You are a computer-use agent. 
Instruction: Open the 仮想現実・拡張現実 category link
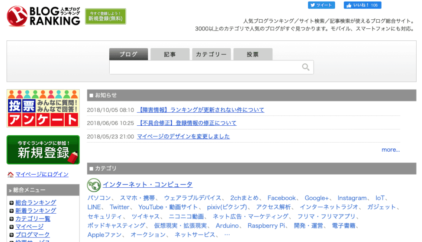point(181,226)
